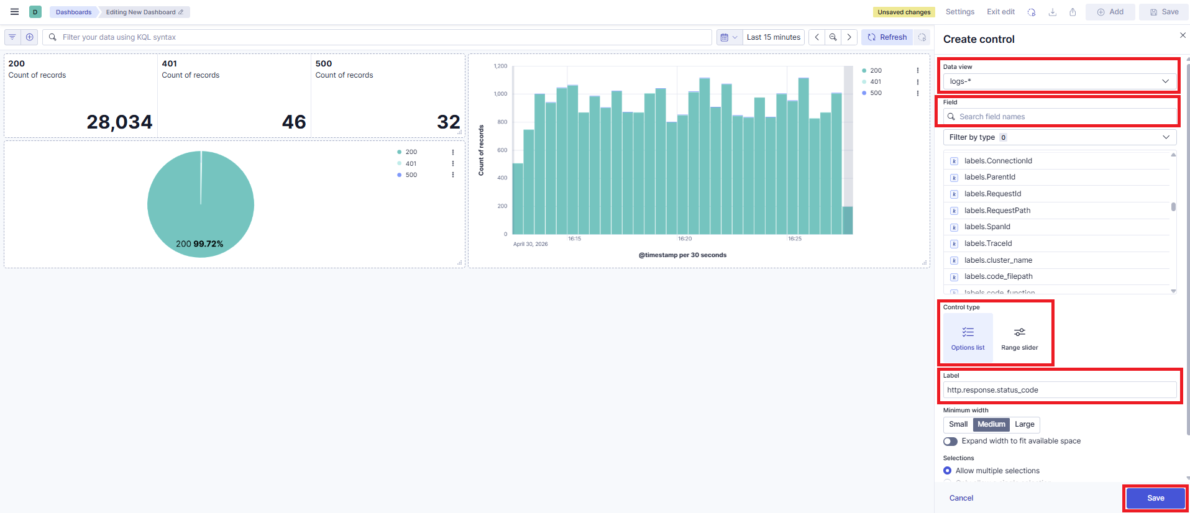
Task: Choose the Range slider control type
Action: 1020,338
